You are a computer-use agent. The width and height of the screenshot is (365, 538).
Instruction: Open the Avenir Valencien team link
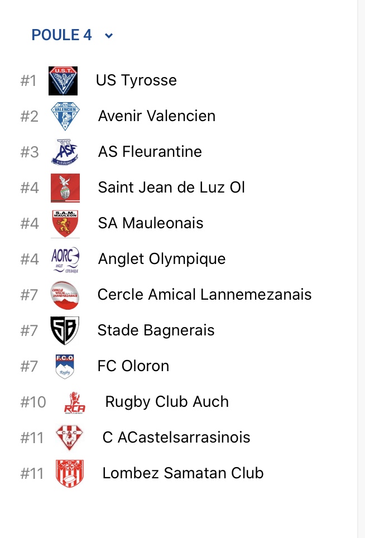click(156, 116)
